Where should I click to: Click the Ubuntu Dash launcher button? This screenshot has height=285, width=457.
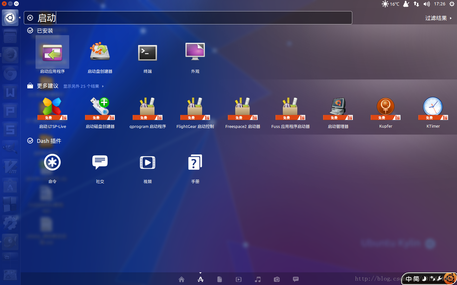[x=10, y=17]
